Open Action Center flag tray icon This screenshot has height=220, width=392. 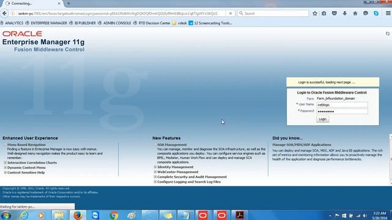[x=337, y=216]
